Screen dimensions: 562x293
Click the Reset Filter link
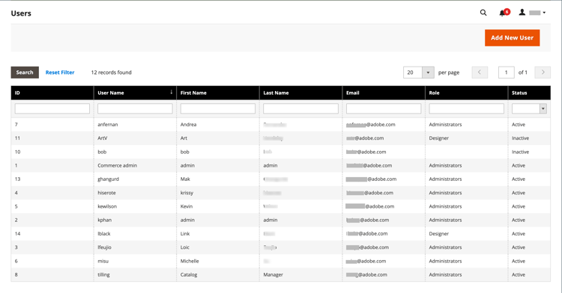[60, 73]
